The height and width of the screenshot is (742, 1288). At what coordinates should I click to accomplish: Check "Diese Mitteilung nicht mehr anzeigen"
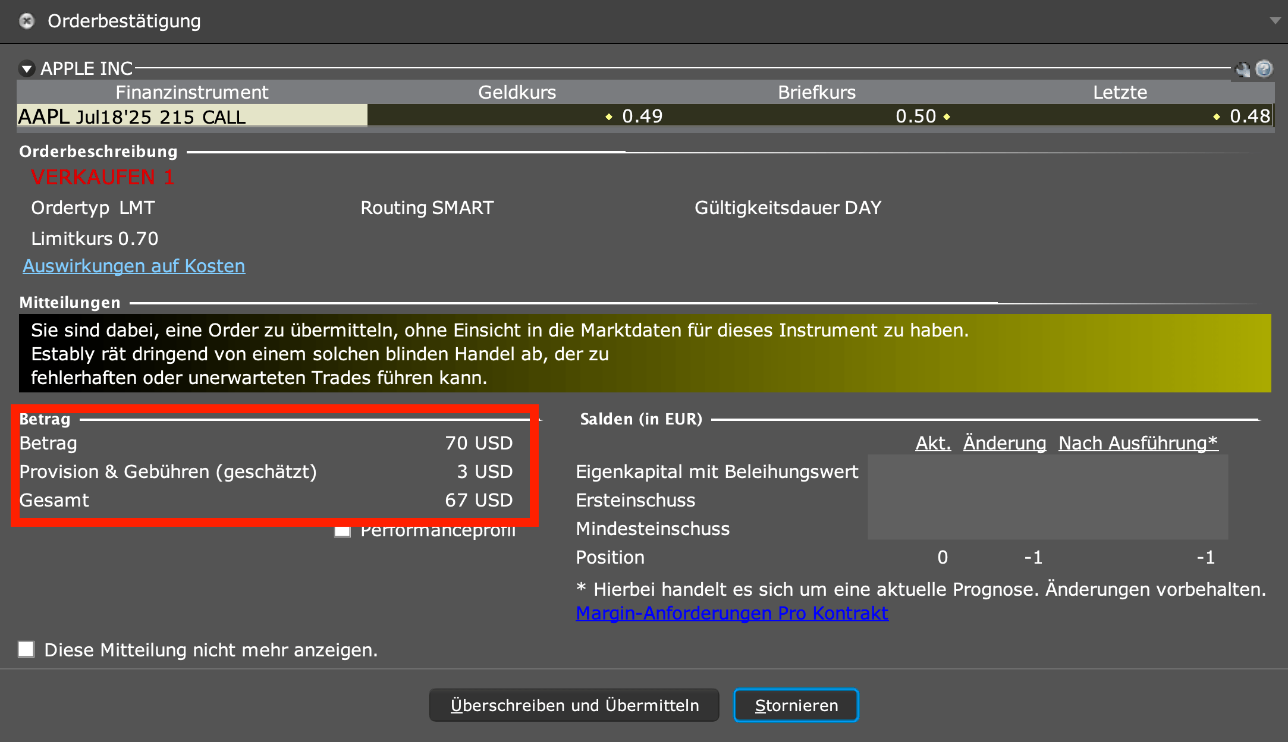(x=25, y=650)
